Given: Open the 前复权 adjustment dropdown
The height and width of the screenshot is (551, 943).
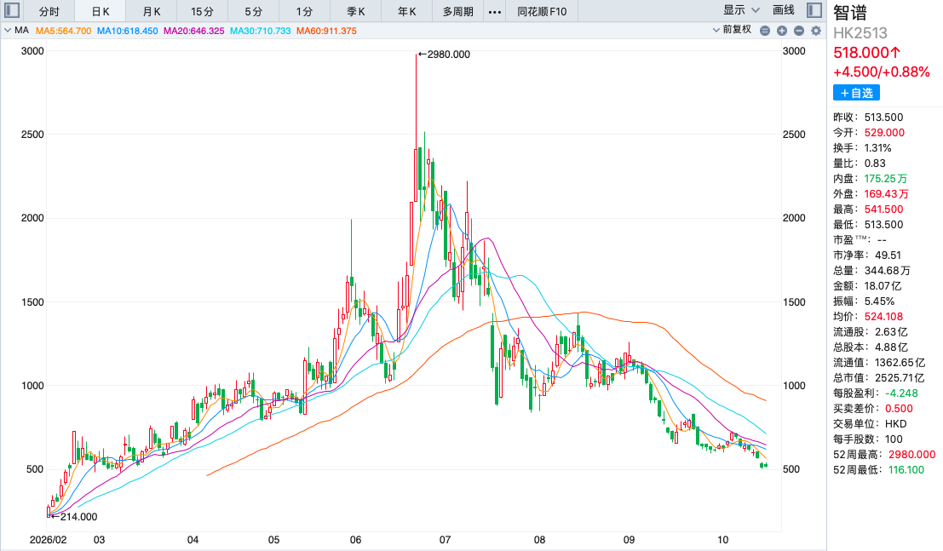Looking at the screenshot, I should tap(732, 30).
